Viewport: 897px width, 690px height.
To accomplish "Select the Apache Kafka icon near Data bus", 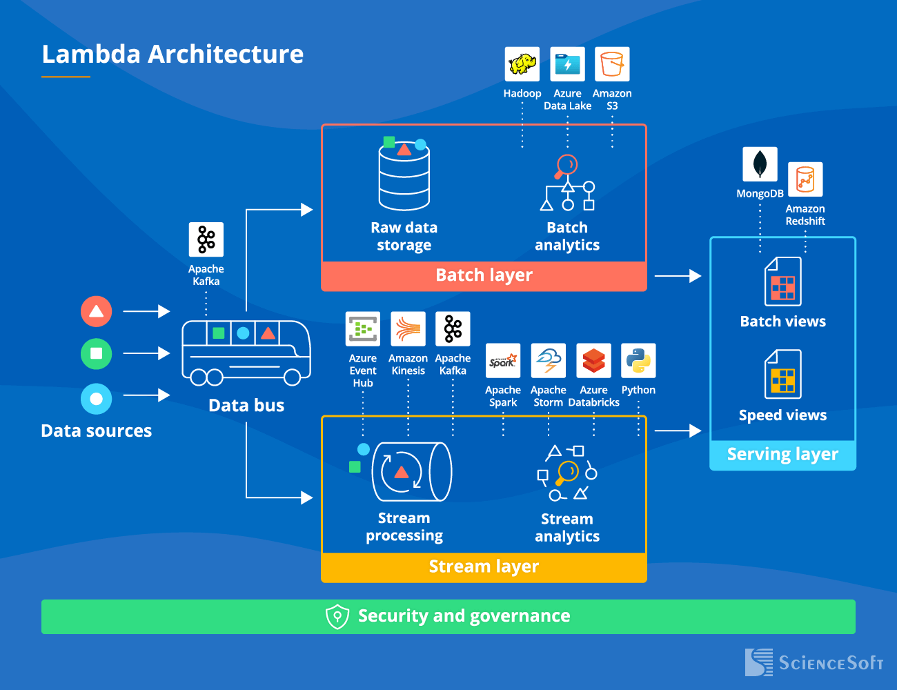I will (x=206, y=238).
